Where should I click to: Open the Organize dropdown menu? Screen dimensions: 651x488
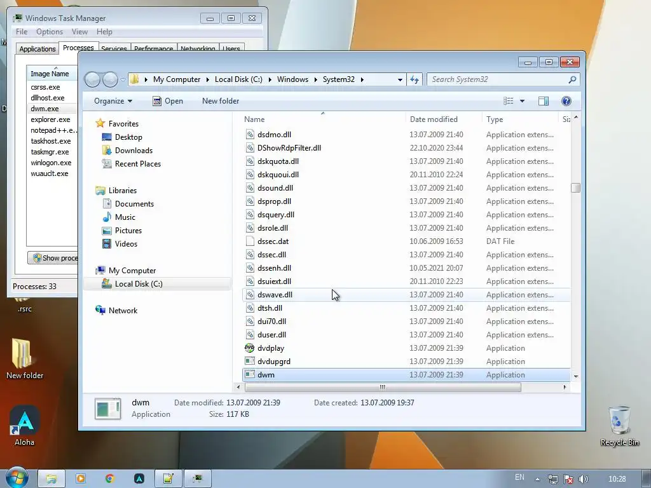point(113,101)
